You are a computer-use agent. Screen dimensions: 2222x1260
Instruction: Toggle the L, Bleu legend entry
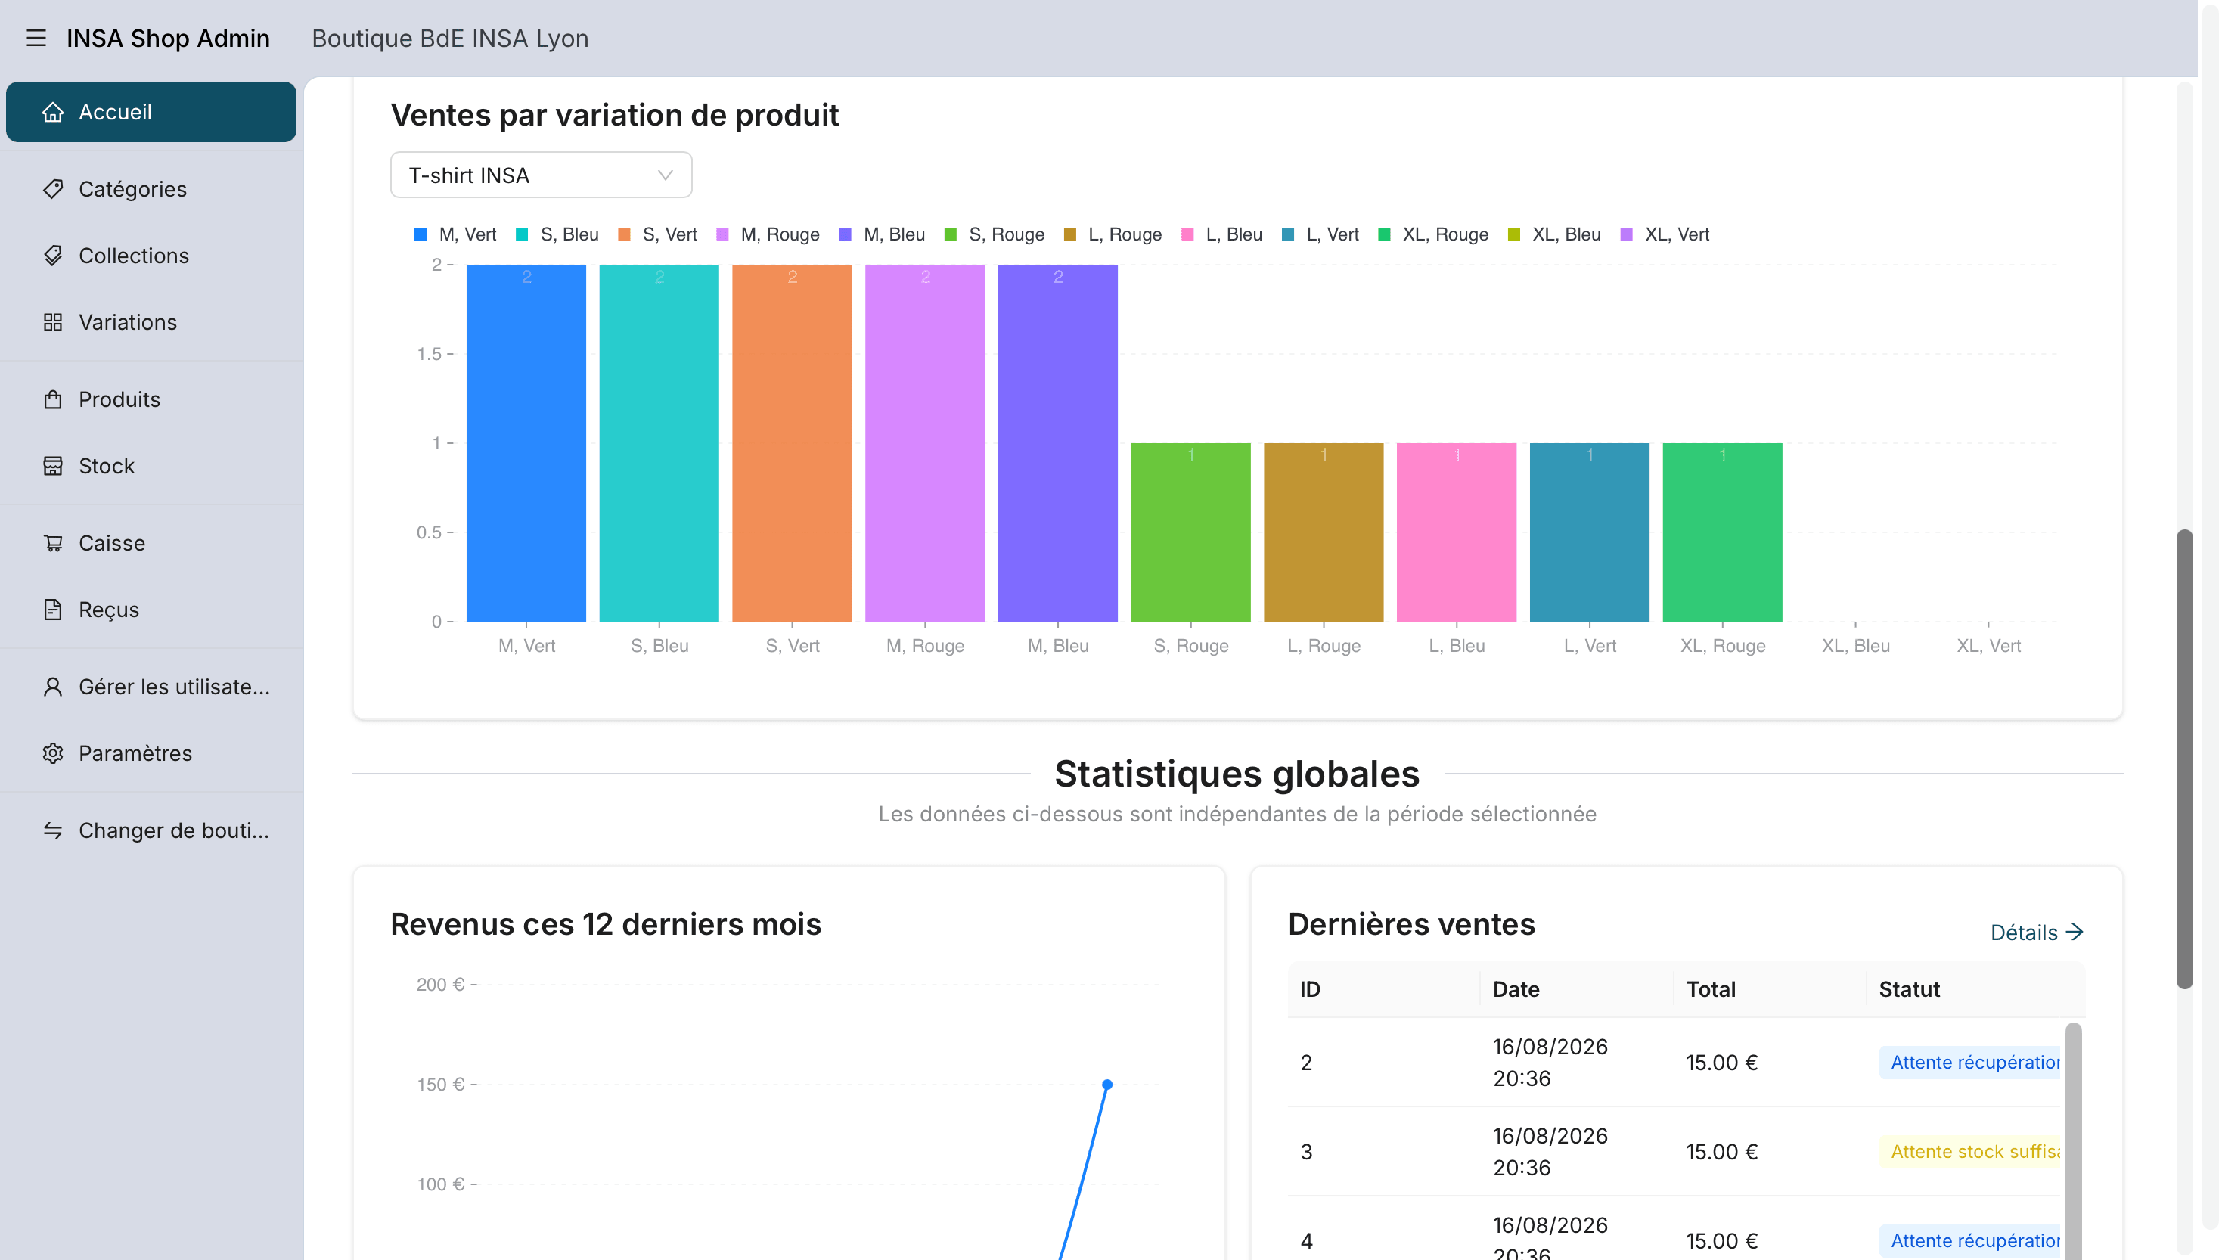click(x=1221, y=234)
